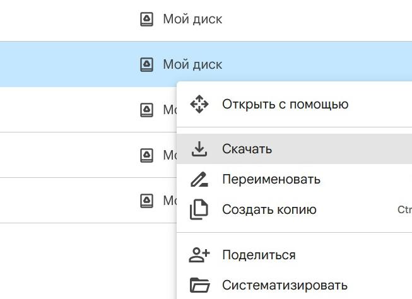Open the Поделиться menu option

point(294,255)
